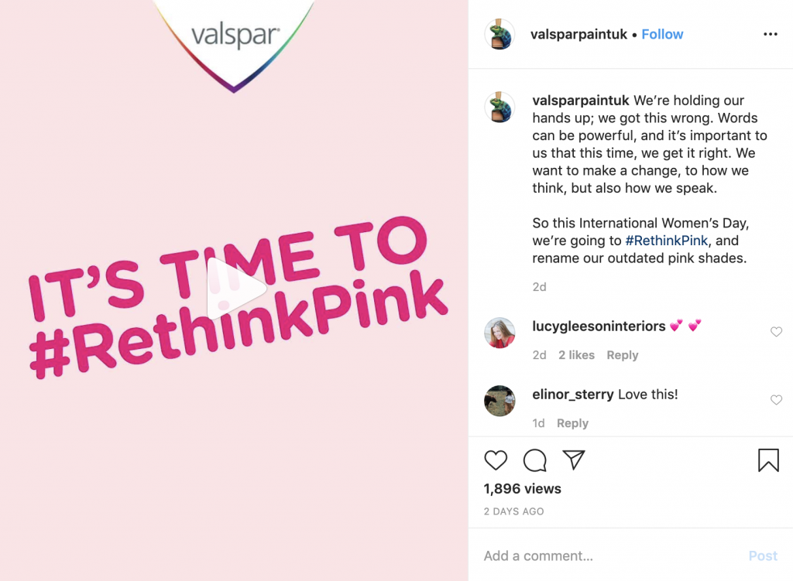View the 2 likes on comment
The height and width of the screenshot is (581, 793).
click(576, 355)
